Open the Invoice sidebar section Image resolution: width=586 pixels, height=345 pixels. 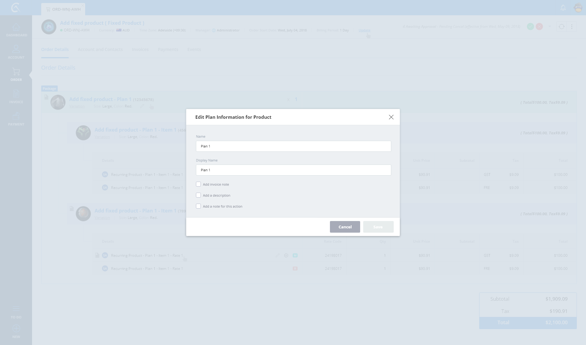(x=16, y=96)
